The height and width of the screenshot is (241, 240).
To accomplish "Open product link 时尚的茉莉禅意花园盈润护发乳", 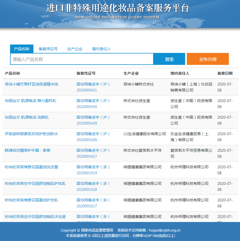I will click(31, 200).
